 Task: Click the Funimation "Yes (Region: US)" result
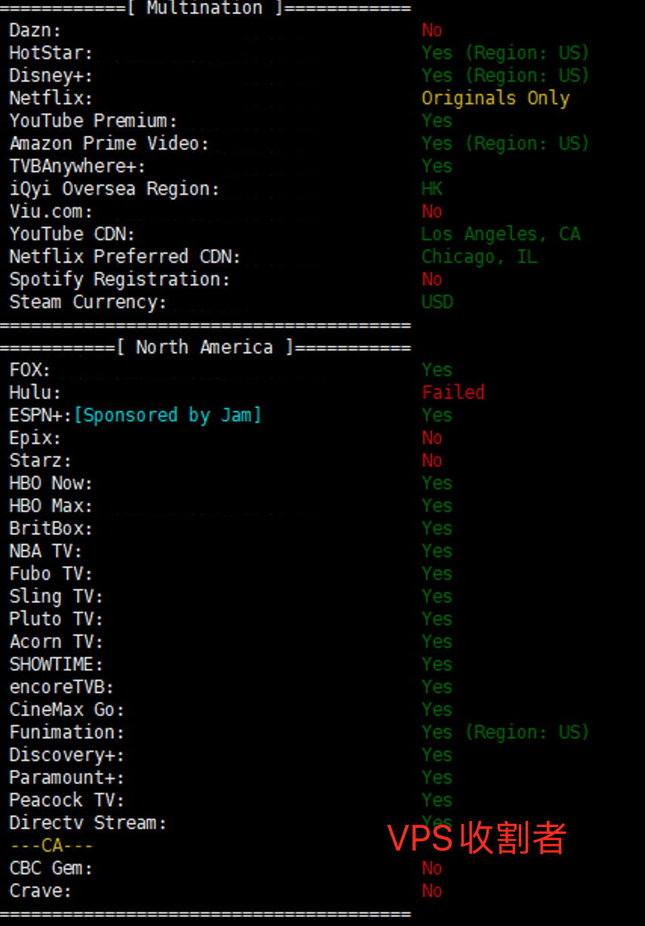tap(505, 733)
